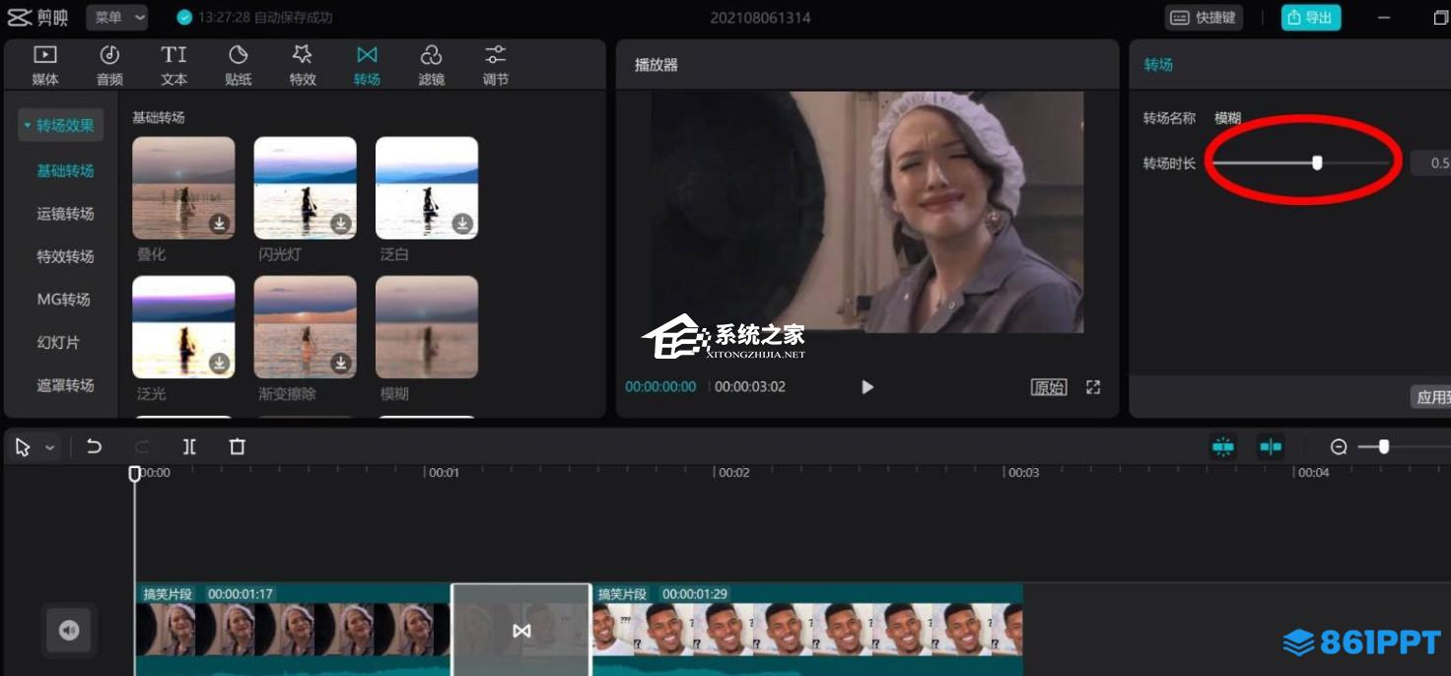Click the greyed-out redo arrow

pos(141,446)
